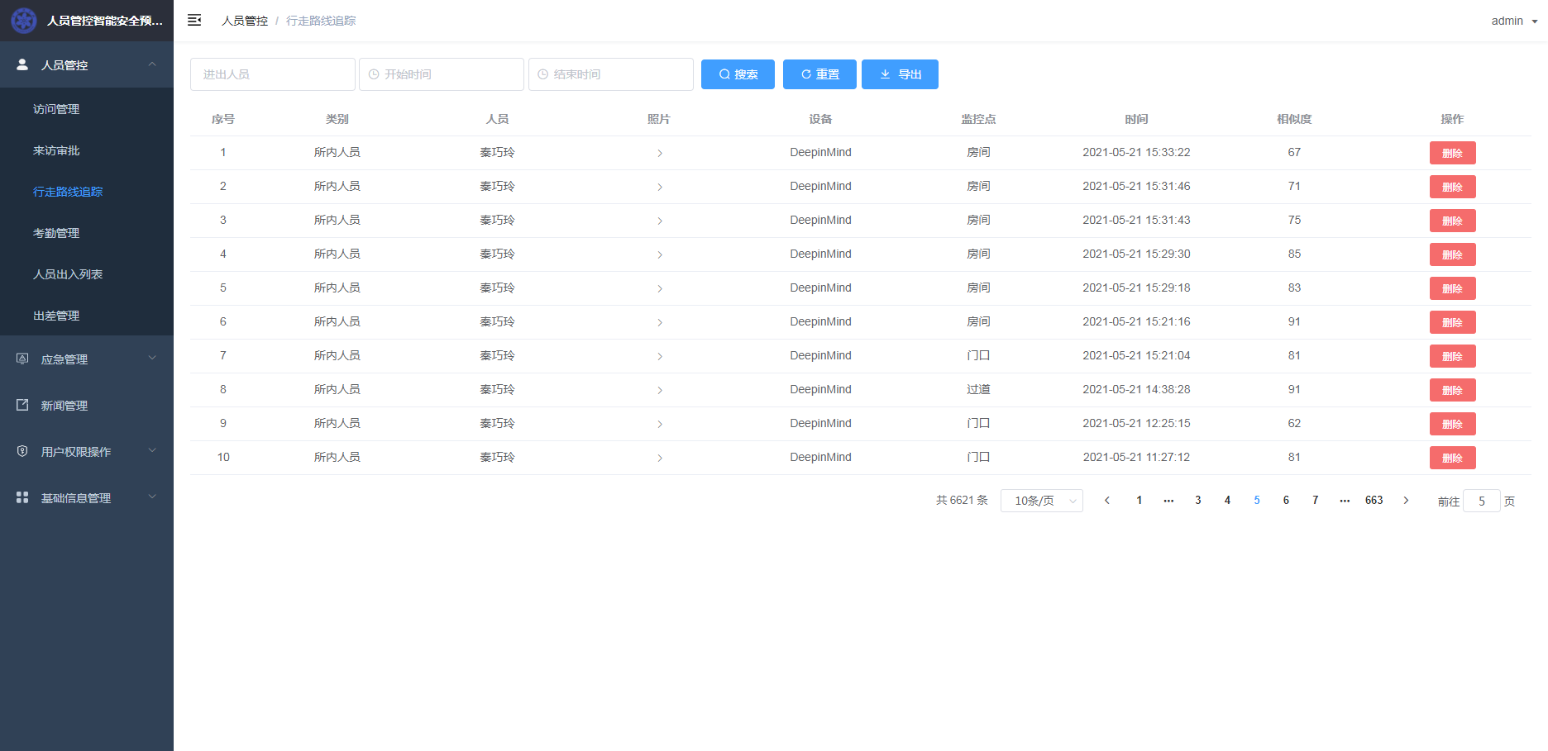Screen dimensions: 1548x751
Task: Collapse the sidebar with the hamburger icon
Action: point(194,21)
